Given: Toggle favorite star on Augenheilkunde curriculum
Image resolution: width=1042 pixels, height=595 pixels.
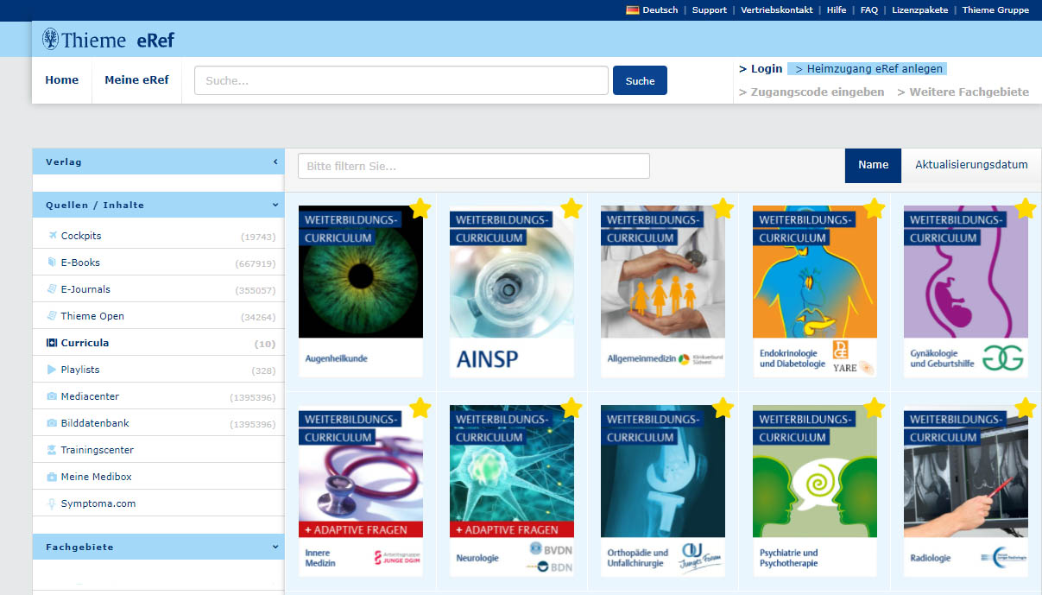Looking at the screenshot, I should tap(420, 208).
